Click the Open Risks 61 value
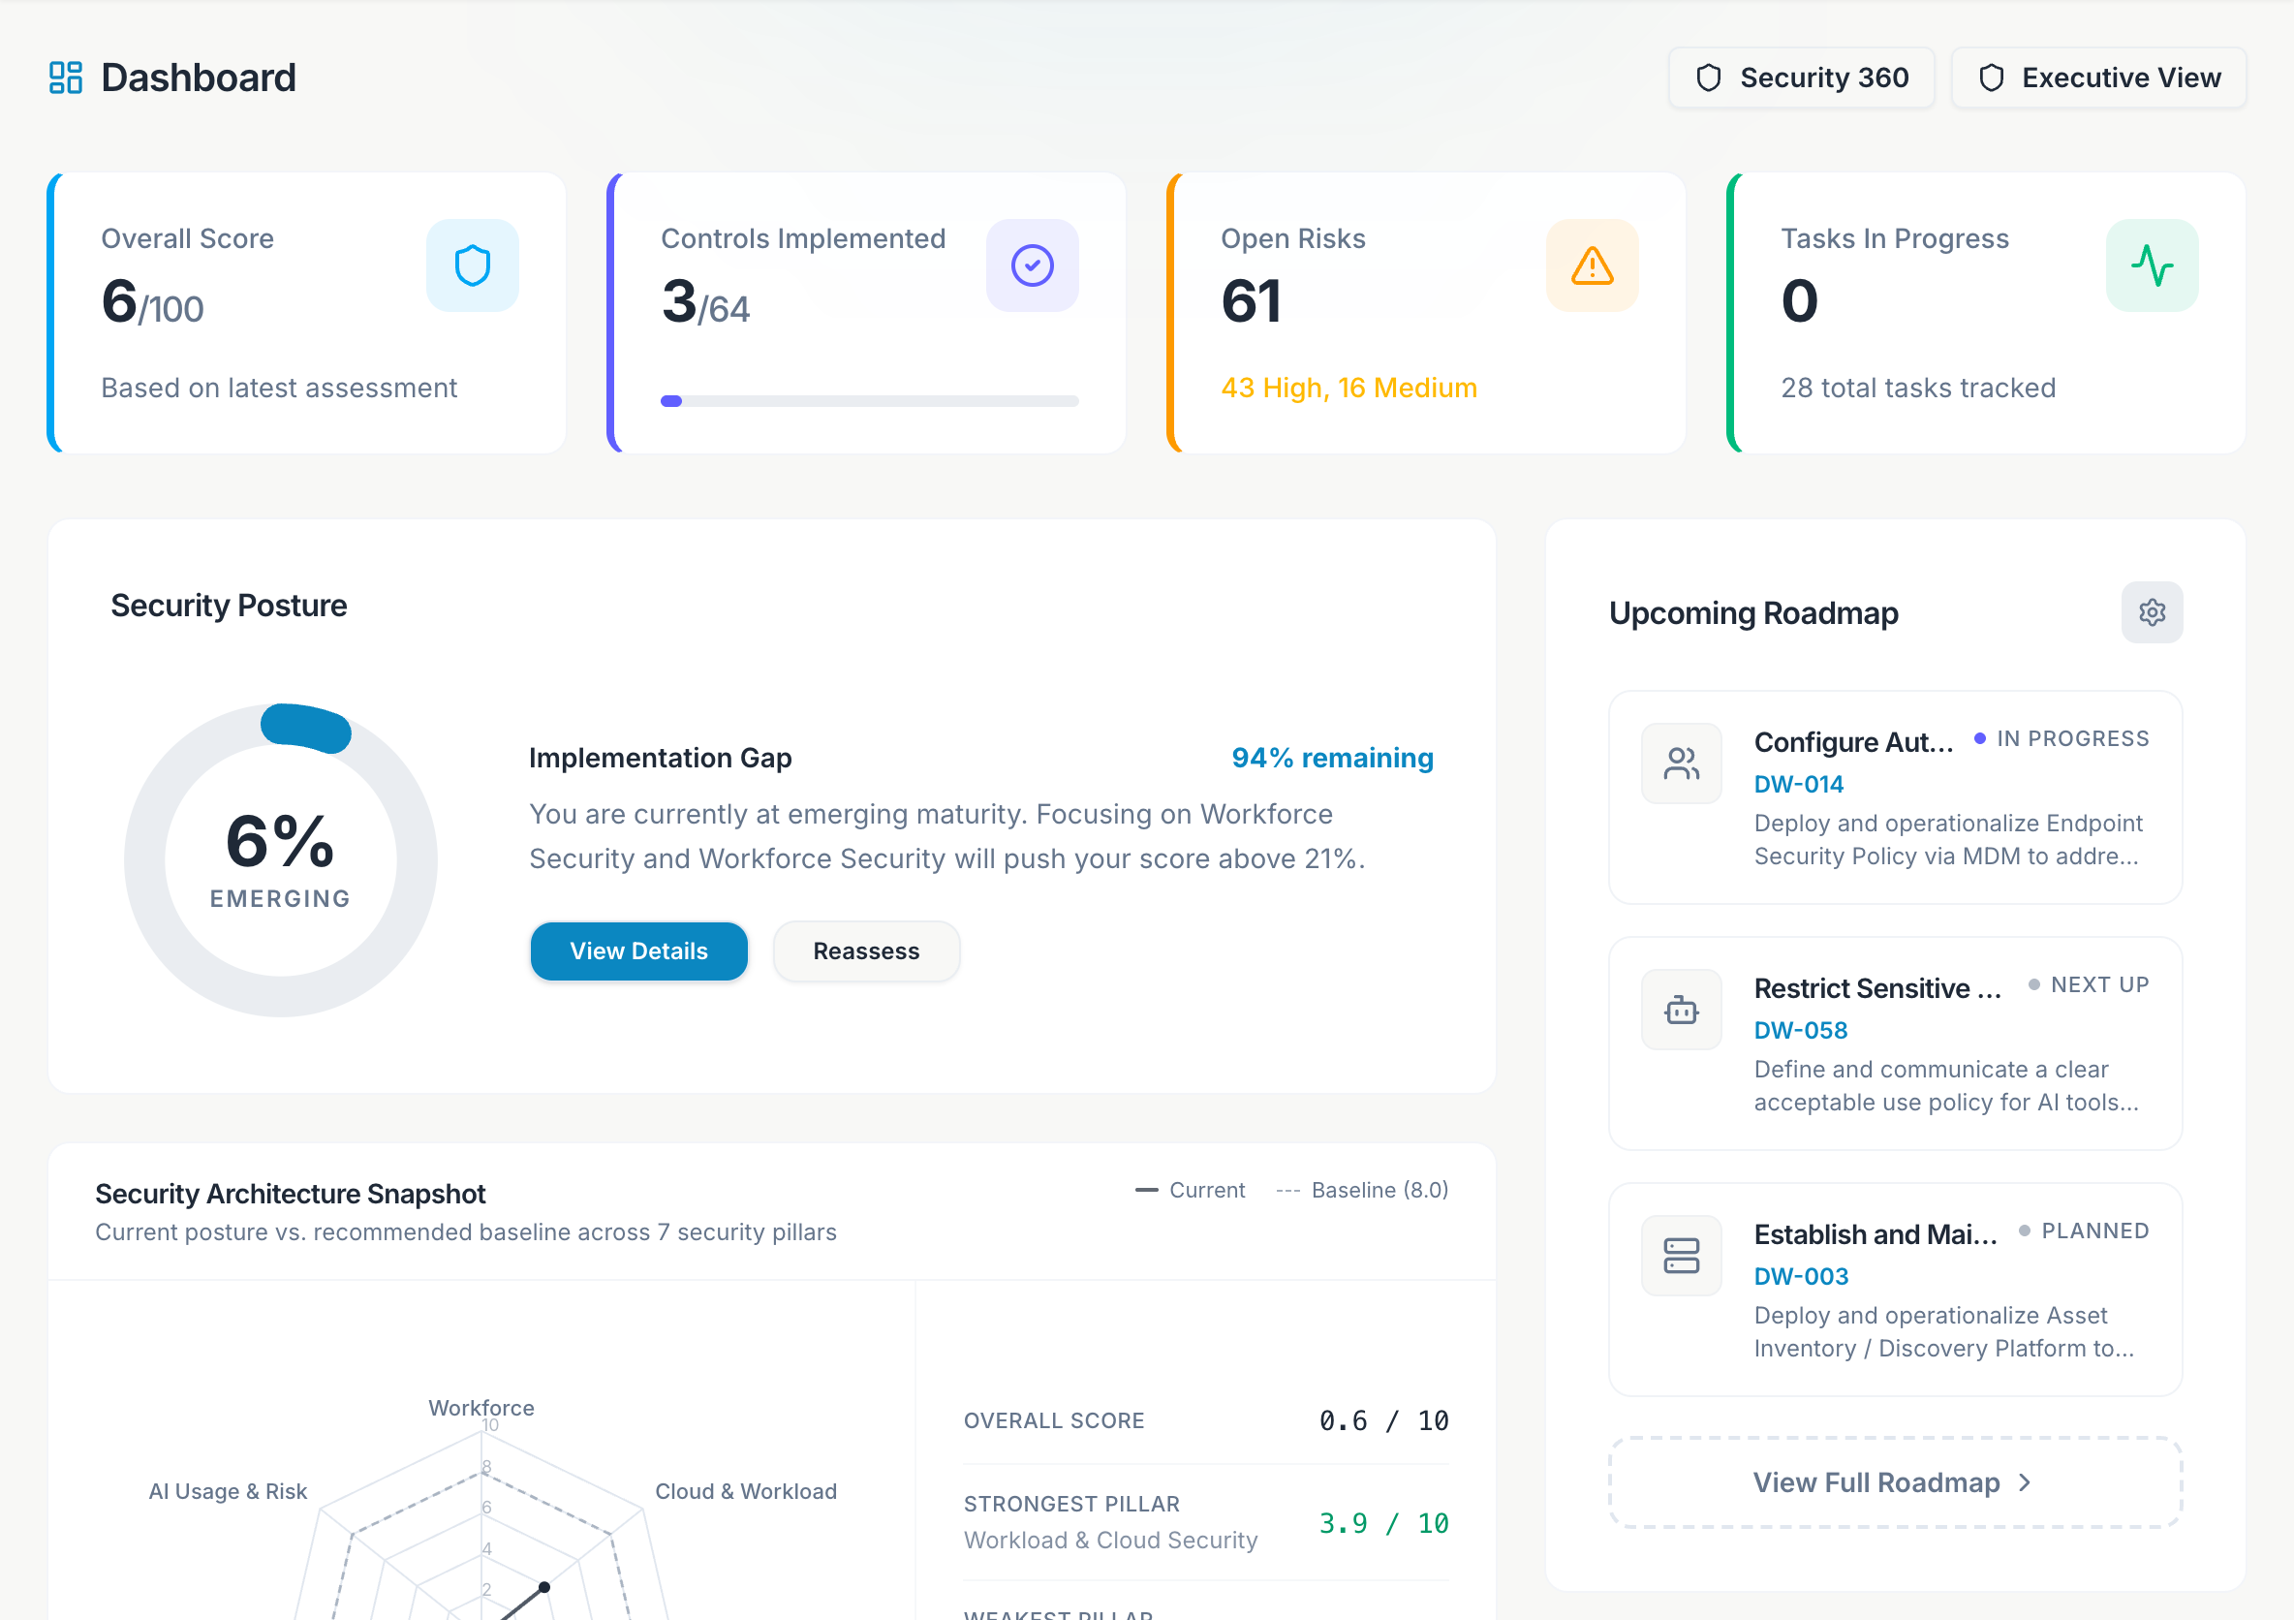Viewport: 2294px width, 1620px height. click(x=1251, y=302)
